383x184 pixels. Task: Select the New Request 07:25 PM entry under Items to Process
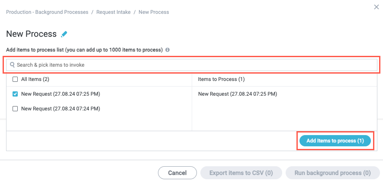[237, 94]
